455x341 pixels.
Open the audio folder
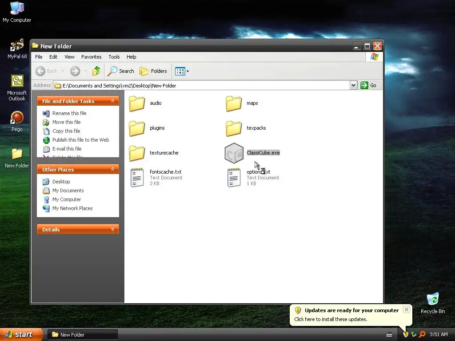137,103
